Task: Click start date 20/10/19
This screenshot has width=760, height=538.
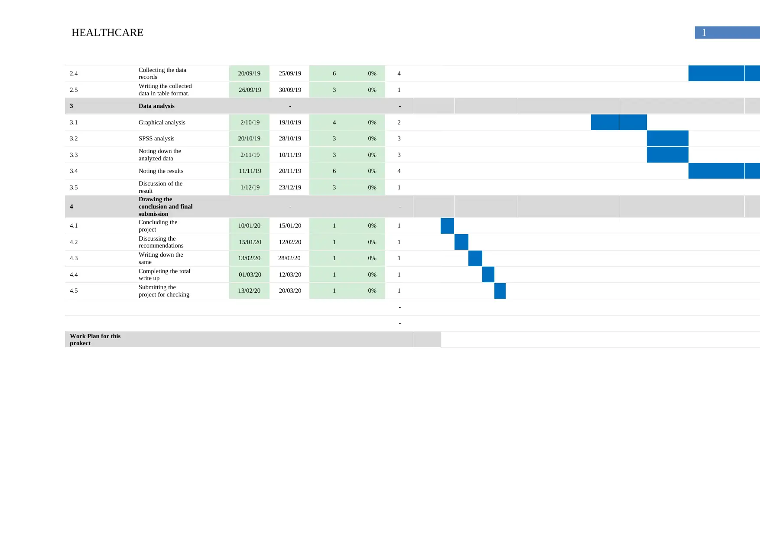Action: (x=249, y=138)
